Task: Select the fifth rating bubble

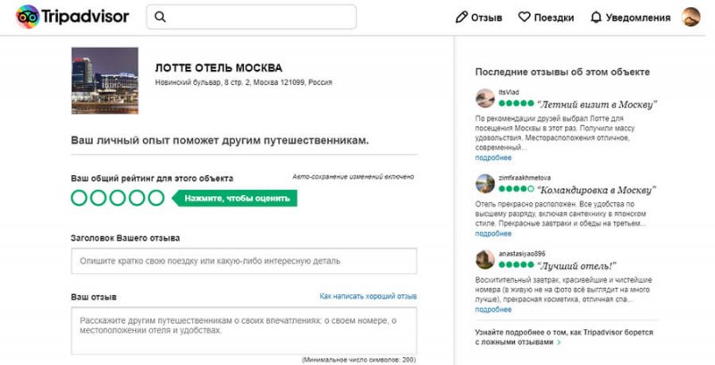Action: pos(156,198)
